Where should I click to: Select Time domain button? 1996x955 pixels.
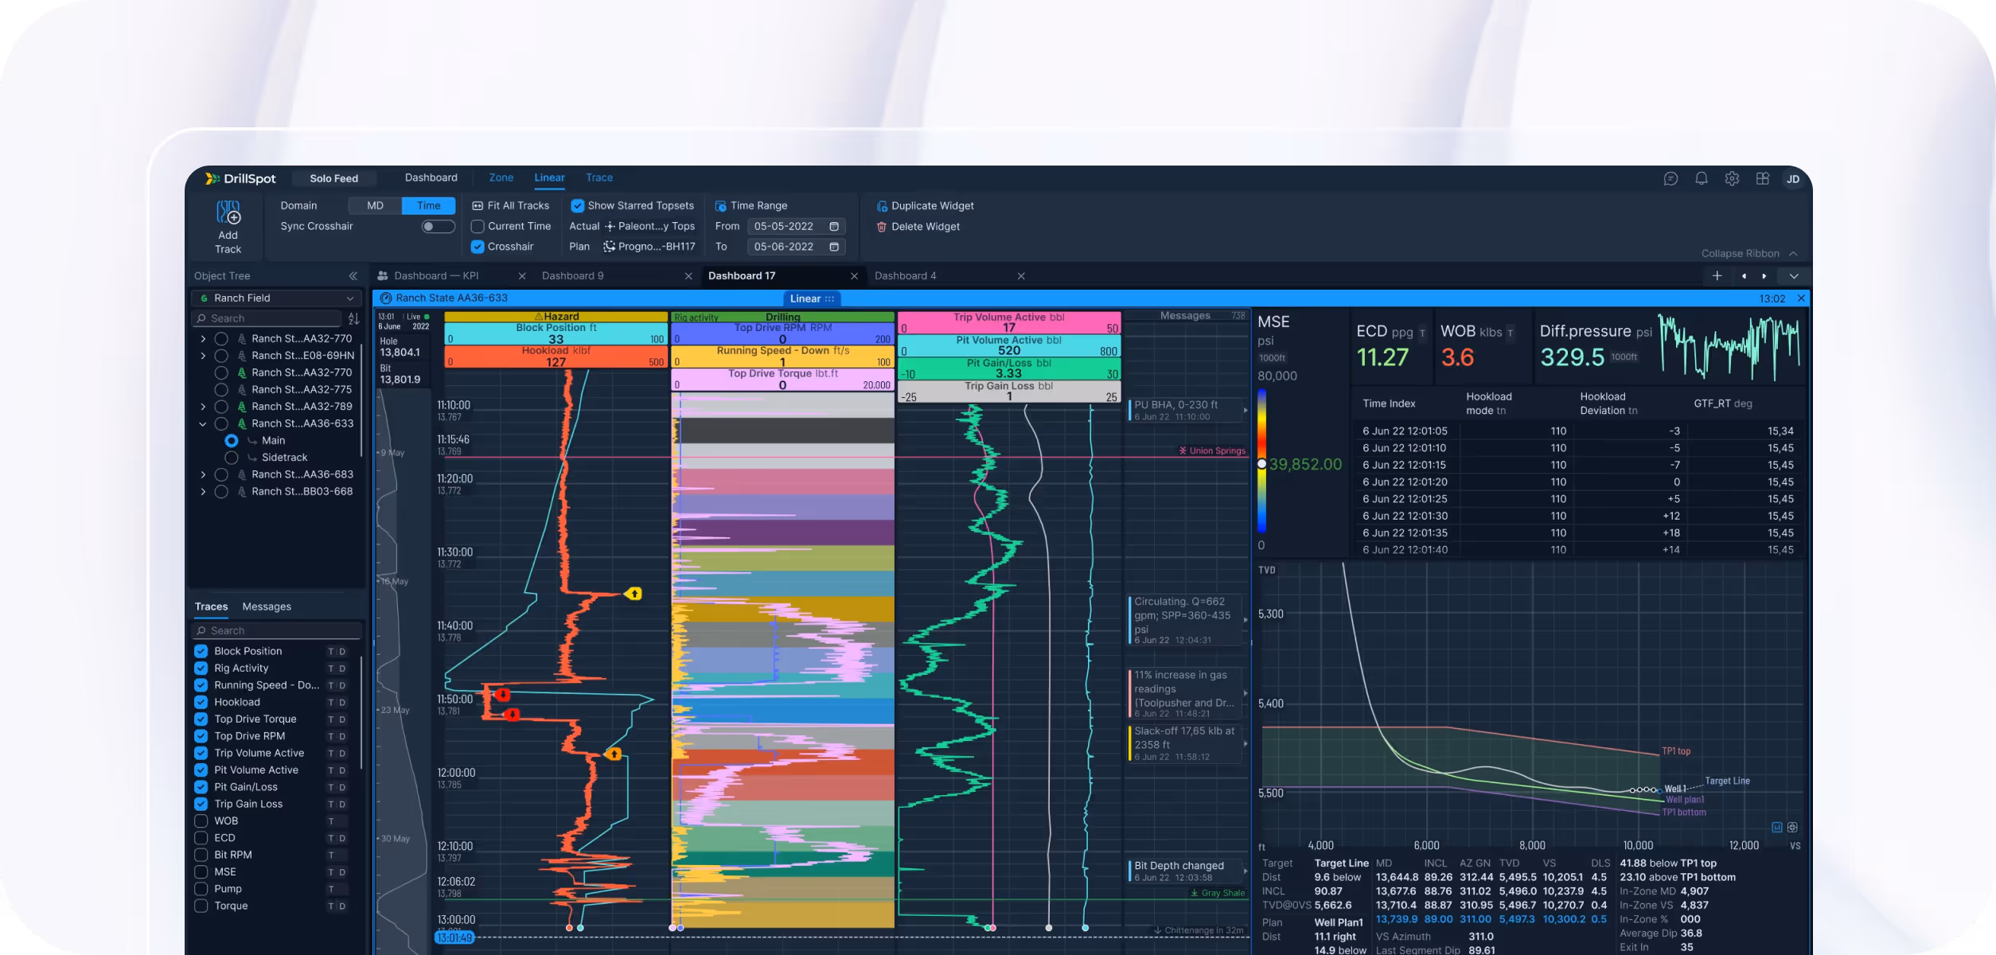pyautogui.click(x=429, y=206)
